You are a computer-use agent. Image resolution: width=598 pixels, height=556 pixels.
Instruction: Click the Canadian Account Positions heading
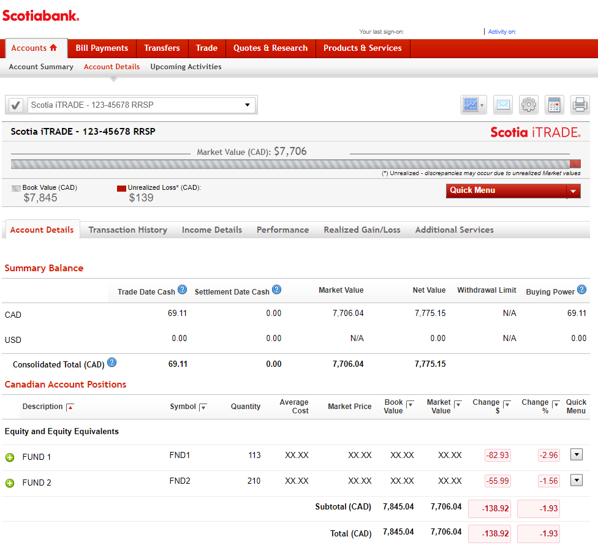(x=65, y=385)
